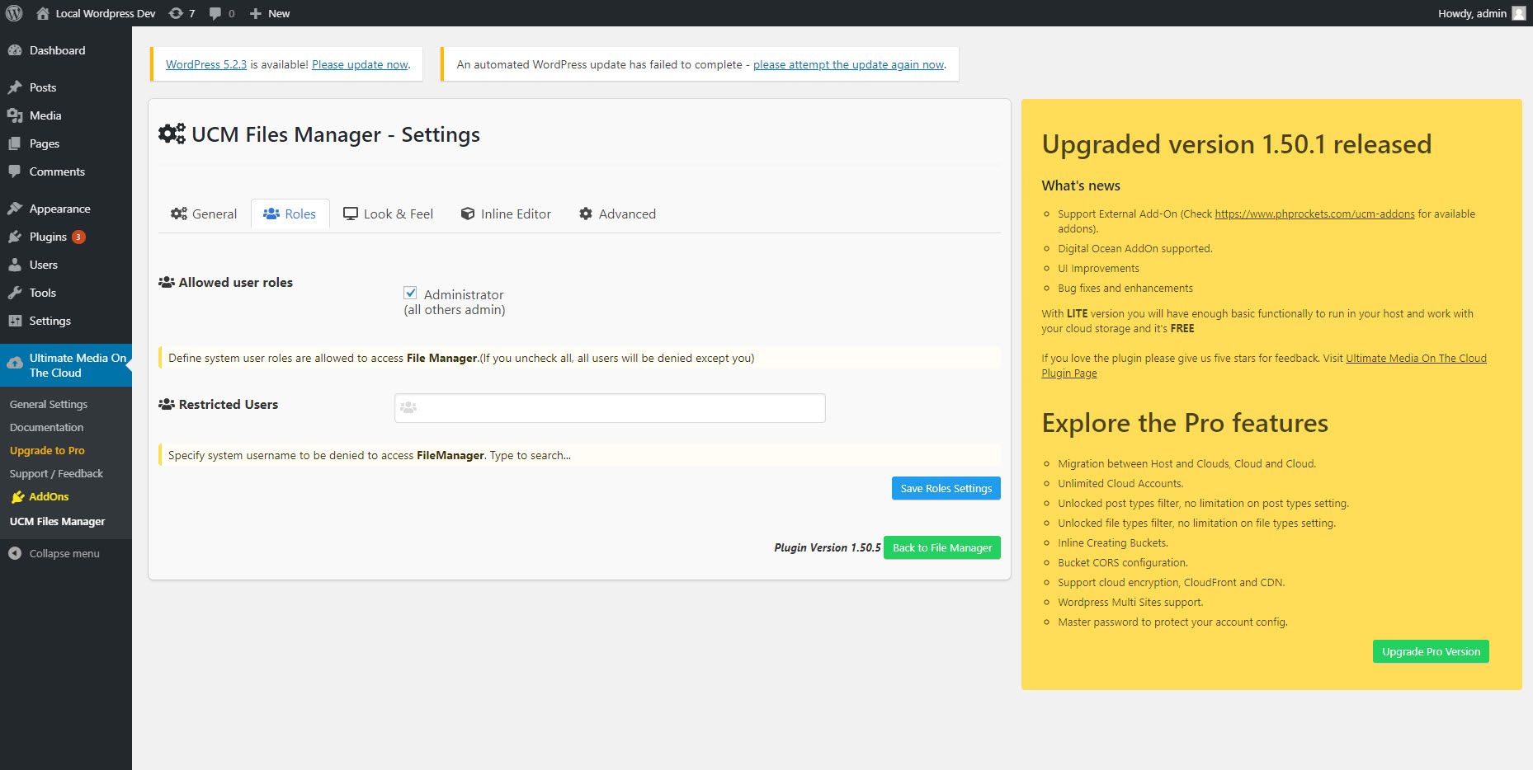Click Upgrade to Pro in sidebar

(x=47, y=450)
